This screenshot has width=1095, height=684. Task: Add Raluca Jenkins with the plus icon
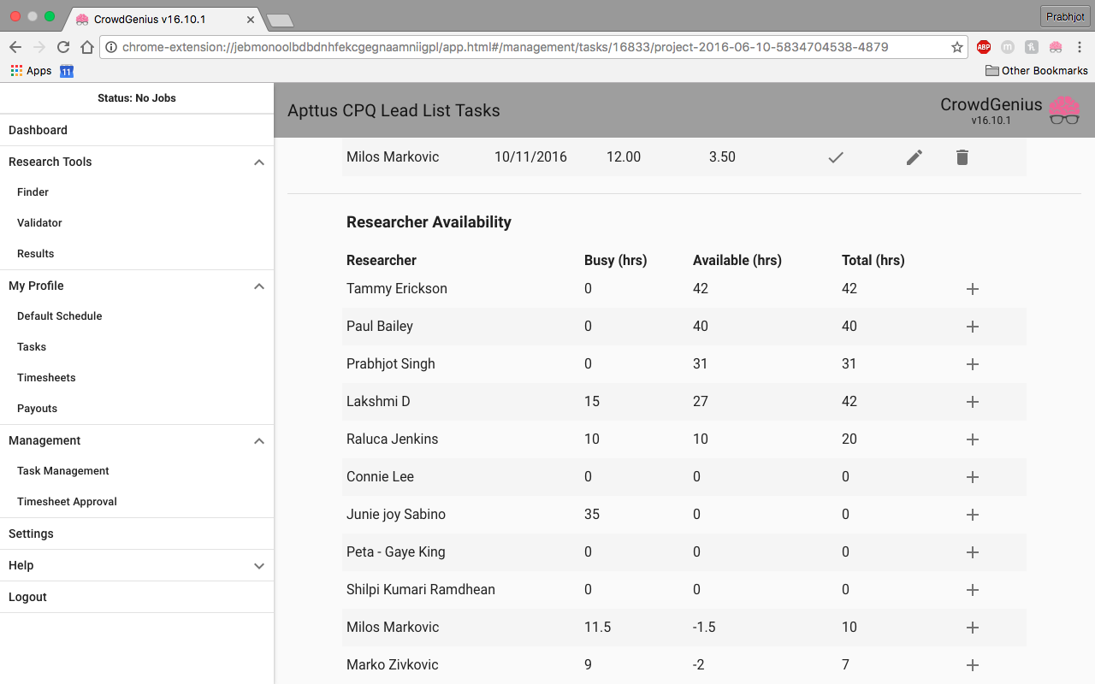(972, 439)
